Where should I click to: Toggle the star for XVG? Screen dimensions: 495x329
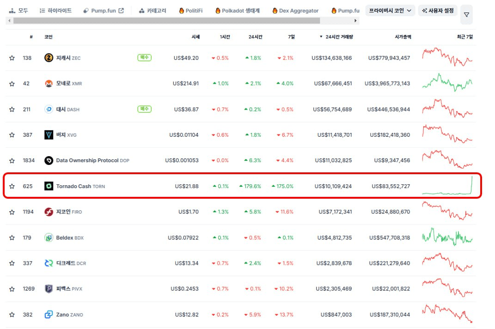pyautogui.click(x=12, y=135)
